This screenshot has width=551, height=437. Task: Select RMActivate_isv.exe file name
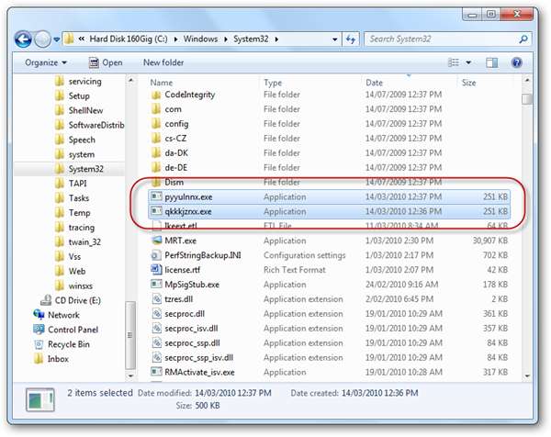[199, 373]
